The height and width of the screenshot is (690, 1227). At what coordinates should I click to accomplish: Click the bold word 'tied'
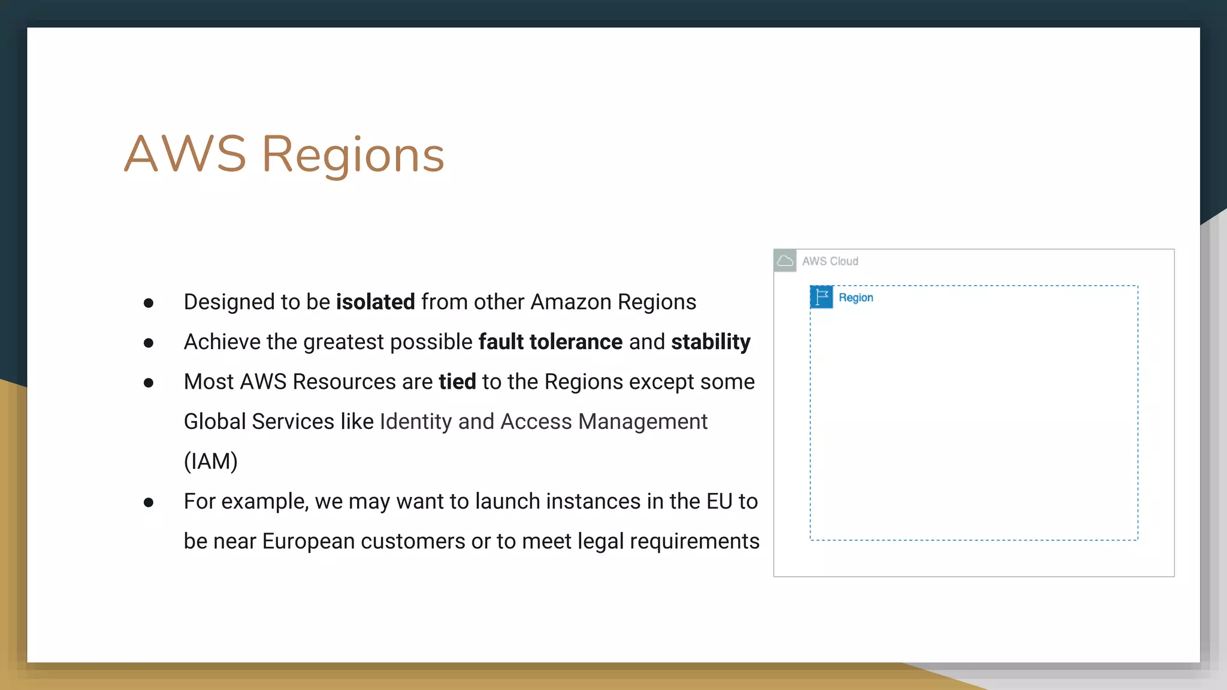tap(457, 382)
